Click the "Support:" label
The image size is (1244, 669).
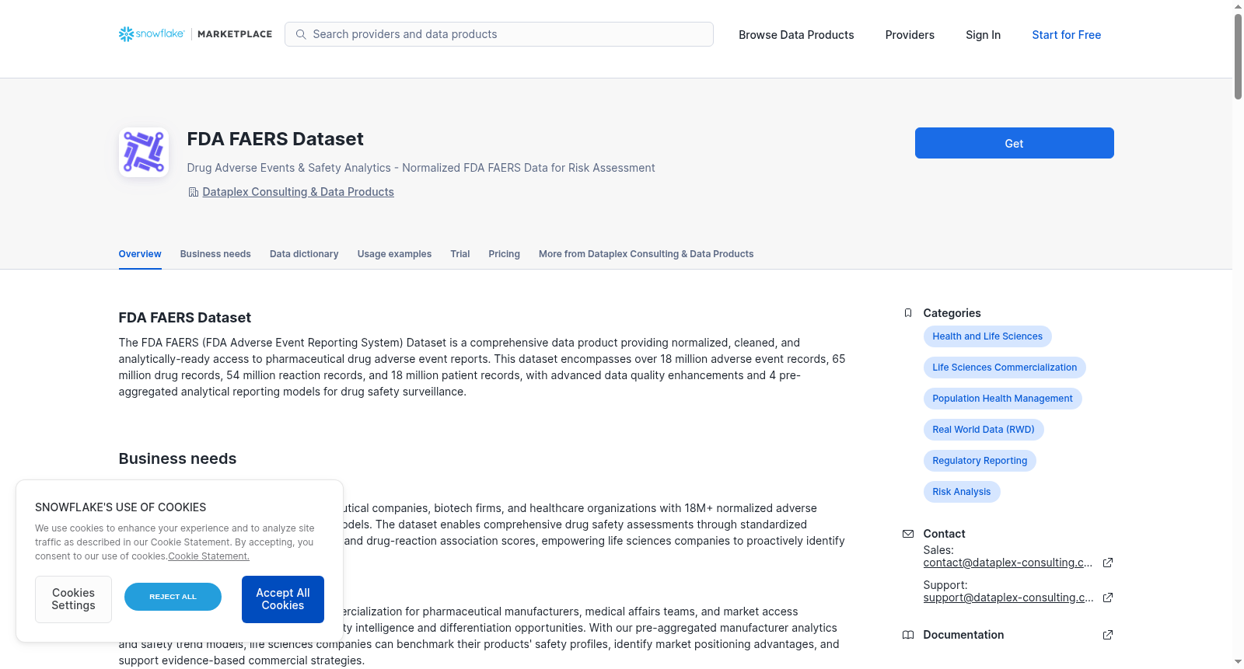tap(945, 585)
